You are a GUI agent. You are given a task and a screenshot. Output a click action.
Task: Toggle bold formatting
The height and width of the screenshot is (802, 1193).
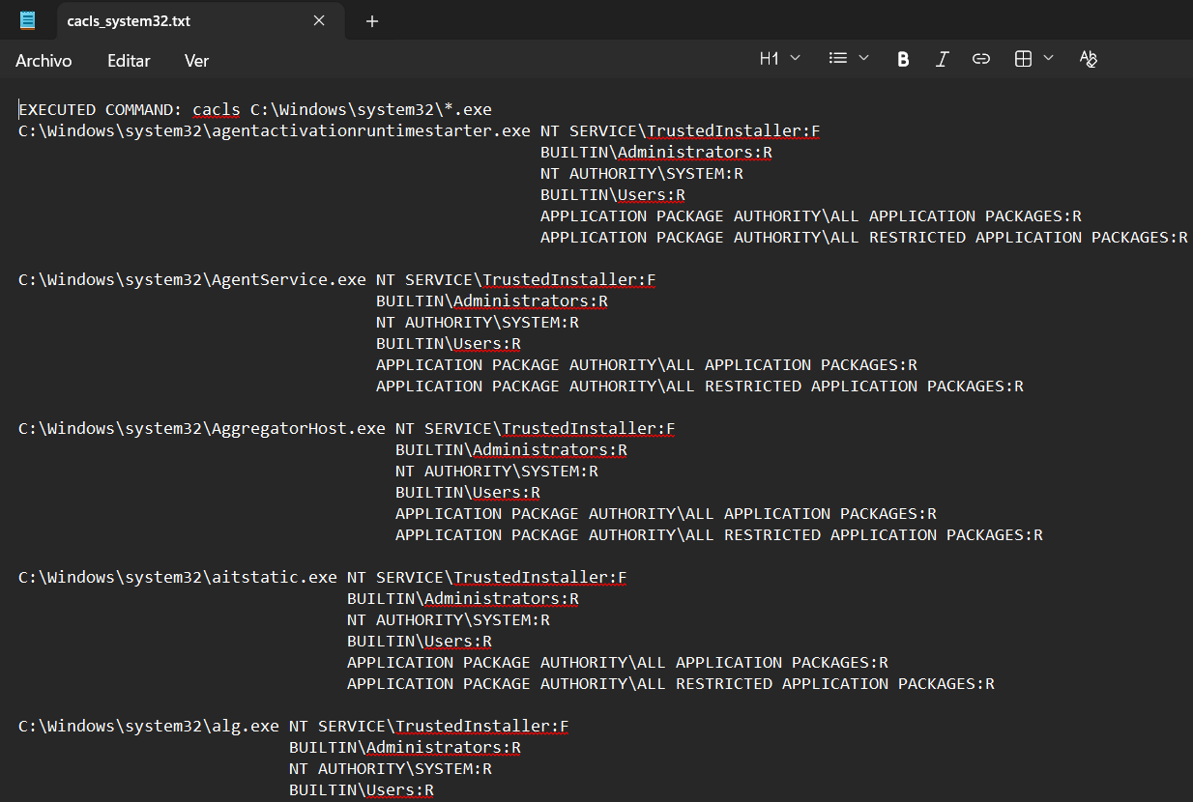903,59
